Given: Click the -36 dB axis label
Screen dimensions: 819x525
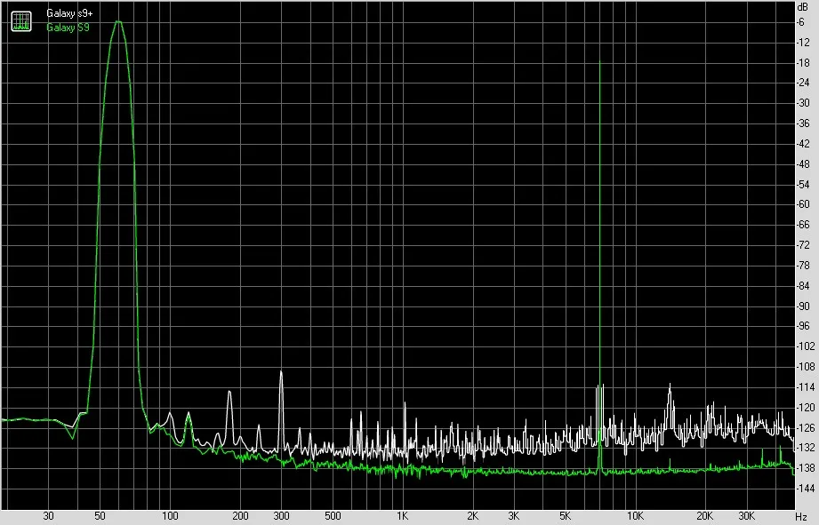Looking at the screenshot, I should [x=803, y=123].
